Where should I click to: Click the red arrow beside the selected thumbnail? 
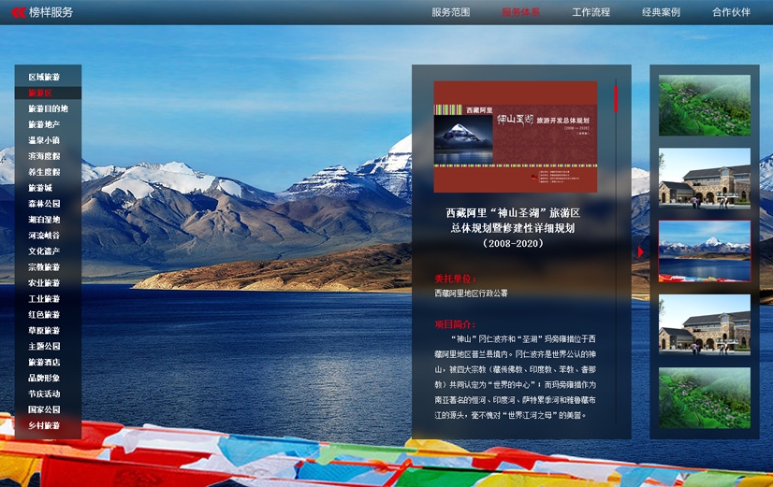(x=641, y=251)
